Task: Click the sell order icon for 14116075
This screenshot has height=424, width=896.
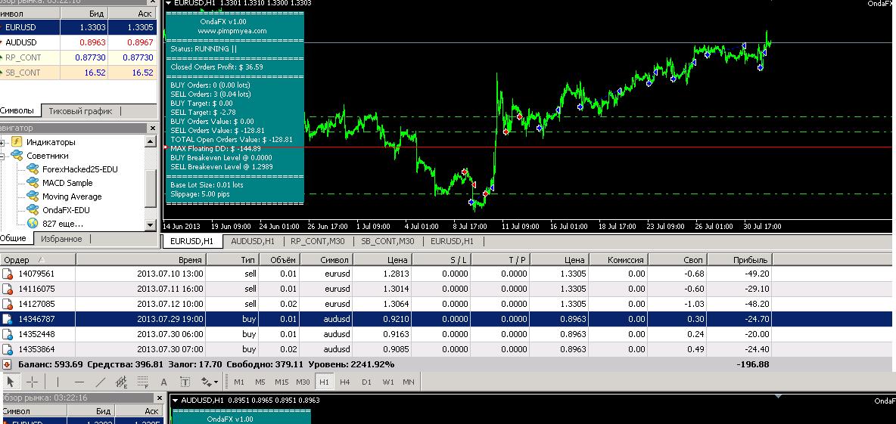Action: 8,289
